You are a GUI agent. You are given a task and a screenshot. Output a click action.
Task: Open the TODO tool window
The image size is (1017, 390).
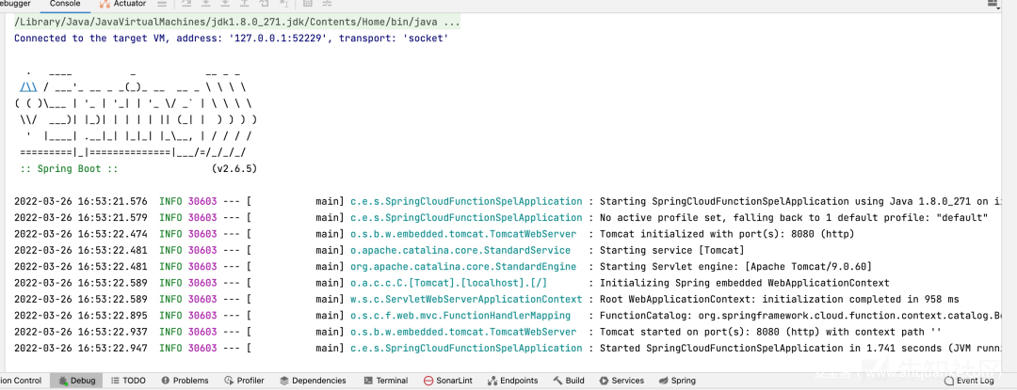128,381
